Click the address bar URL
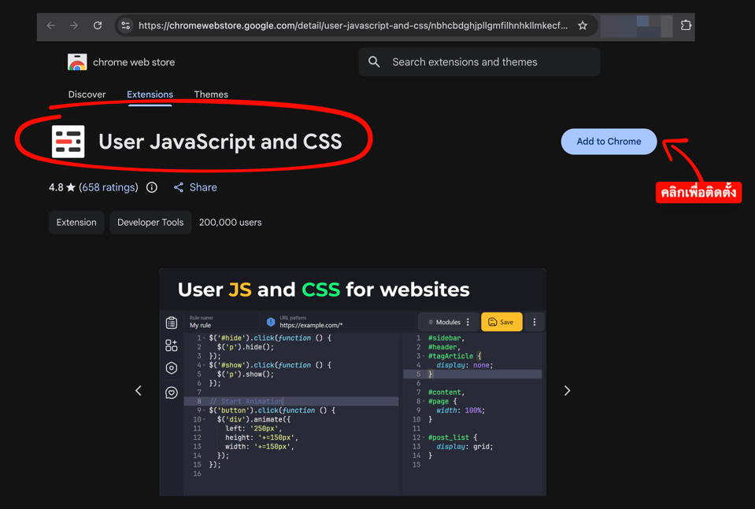755x509 pixels. point(353,25)
